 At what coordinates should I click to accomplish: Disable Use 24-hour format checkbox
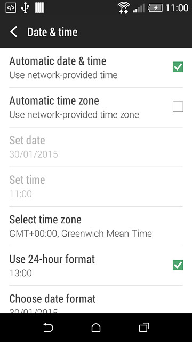pyautogui.click(x=178, y=265)
